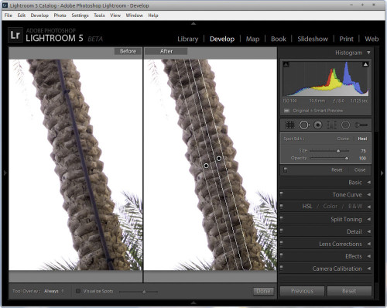Toggle the spot removal panel on/off switch
The image size is (387, 308).
[x=286, y=170]
